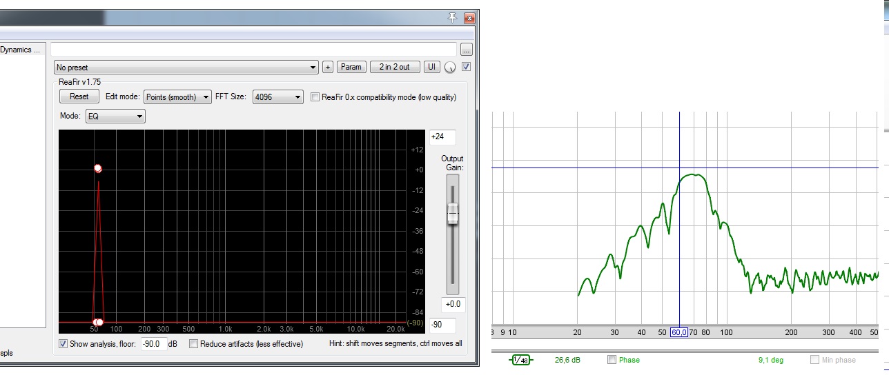Click the plus button next to the preset list
This screenshot has width=889, height=375.
pyautogui.click(x=328, y=67)
